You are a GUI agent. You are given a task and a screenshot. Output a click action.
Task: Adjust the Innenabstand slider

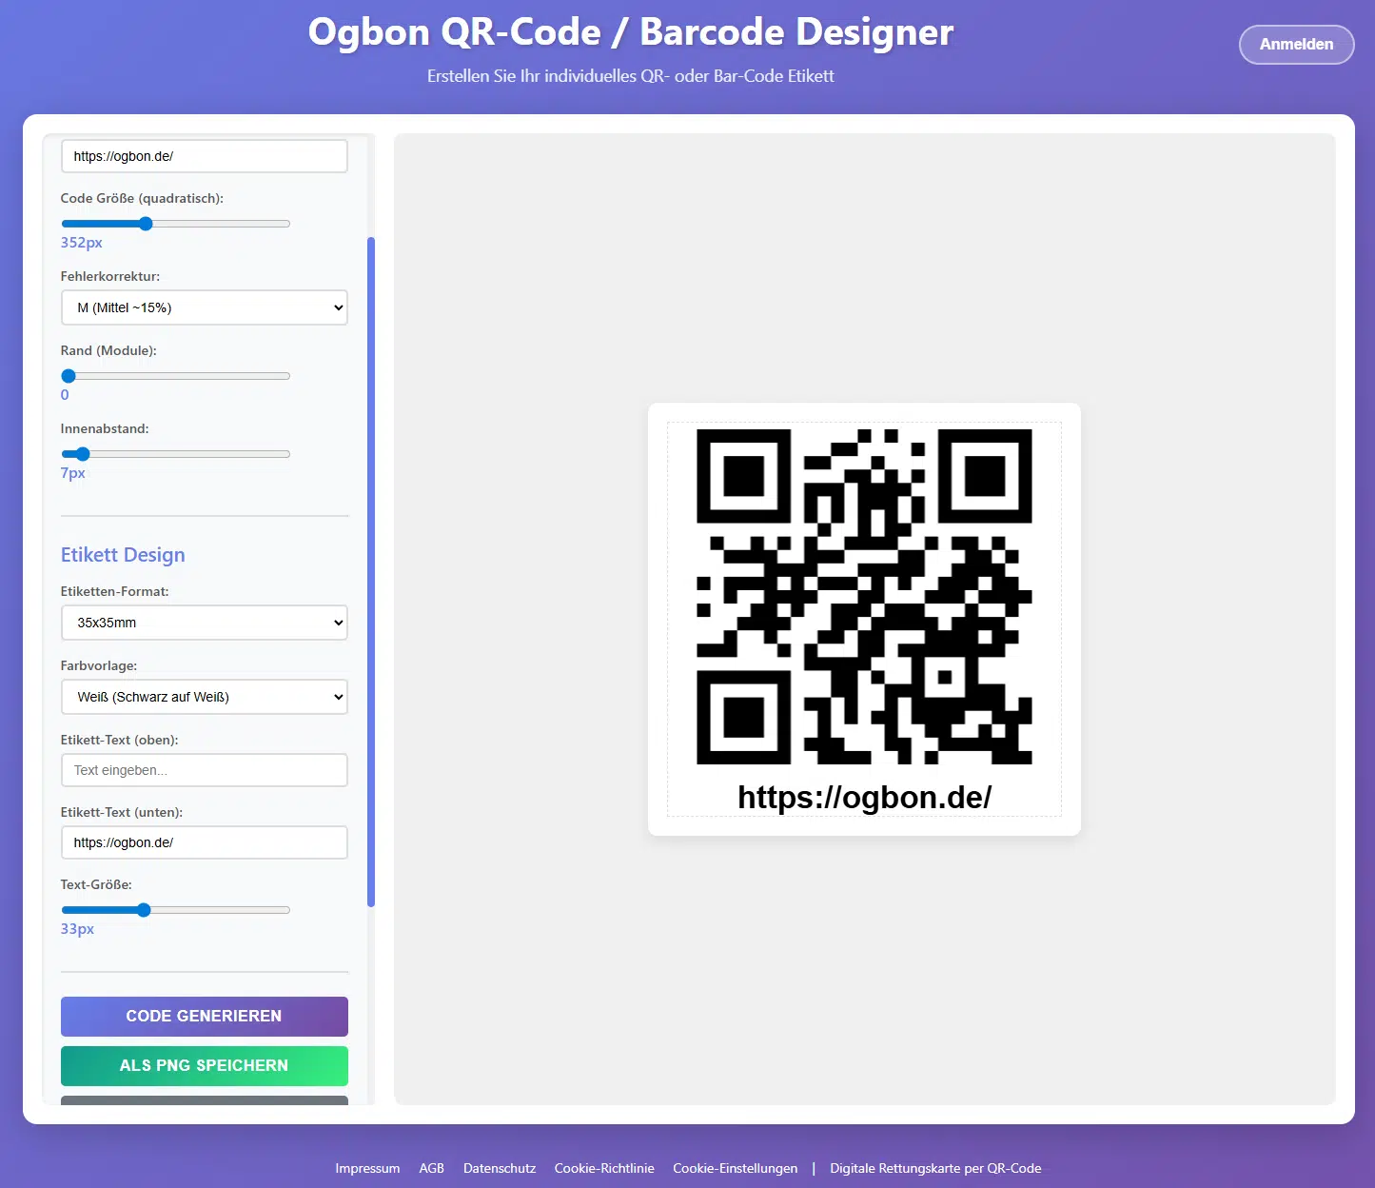tap(83, 454)
